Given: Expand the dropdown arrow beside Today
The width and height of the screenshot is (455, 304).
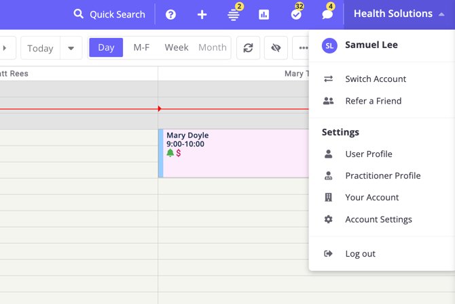Looking at the screenshot, I should tap(71, 48).
